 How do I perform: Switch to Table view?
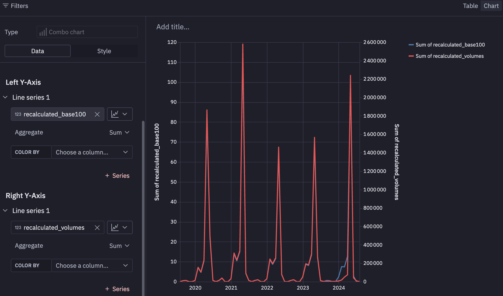(x=470, y=6)
